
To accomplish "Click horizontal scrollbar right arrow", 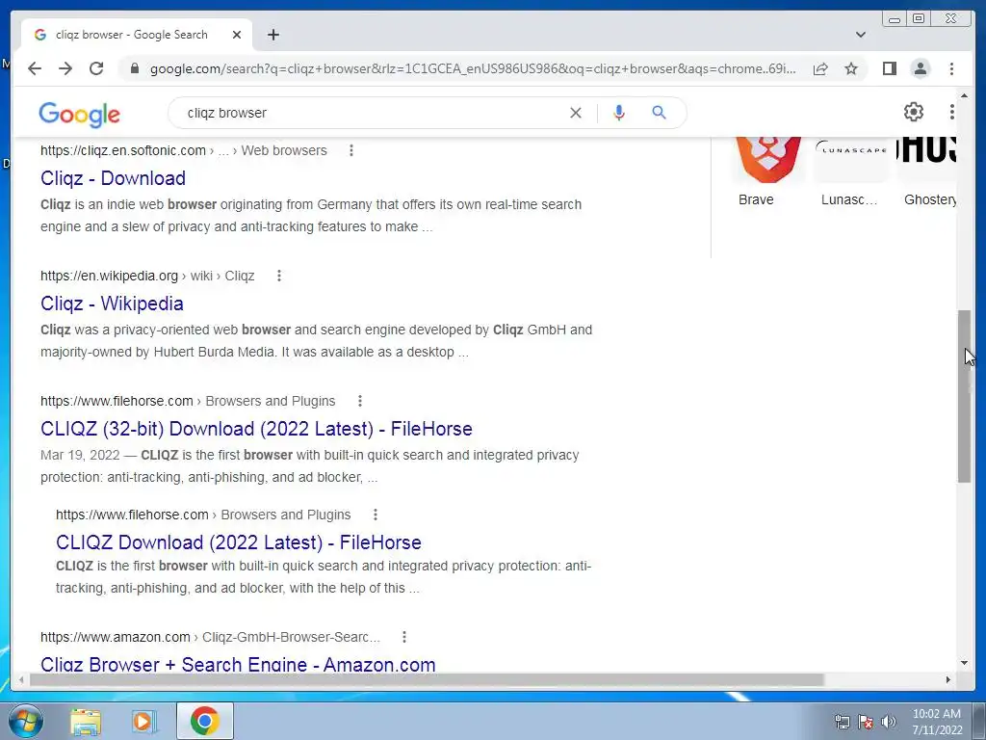I will (948, 679).
